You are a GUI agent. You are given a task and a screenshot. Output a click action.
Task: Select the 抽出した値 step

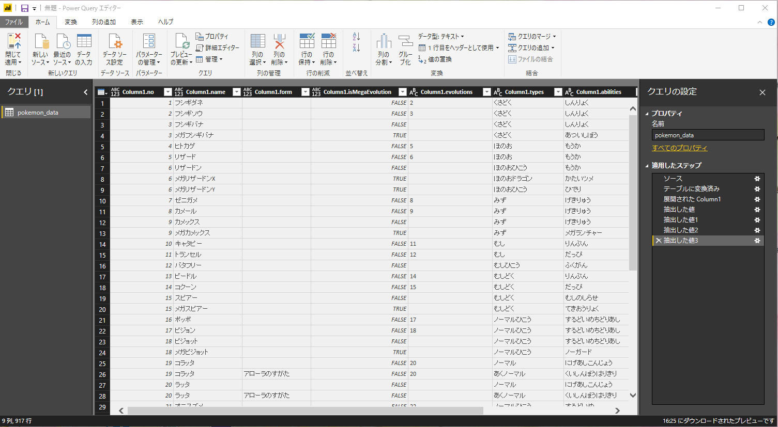click(679, 210)
